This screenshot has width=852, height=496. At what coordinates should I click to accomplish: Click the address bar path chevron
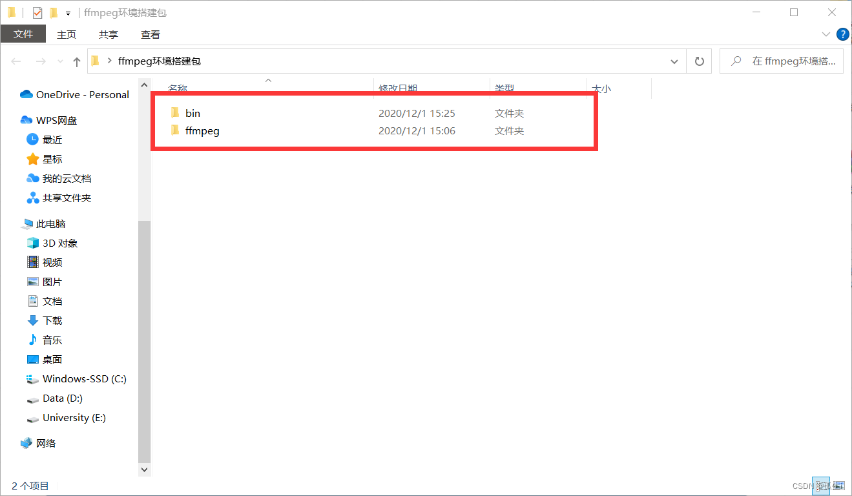pyautogui.click(x=110, y=61)
